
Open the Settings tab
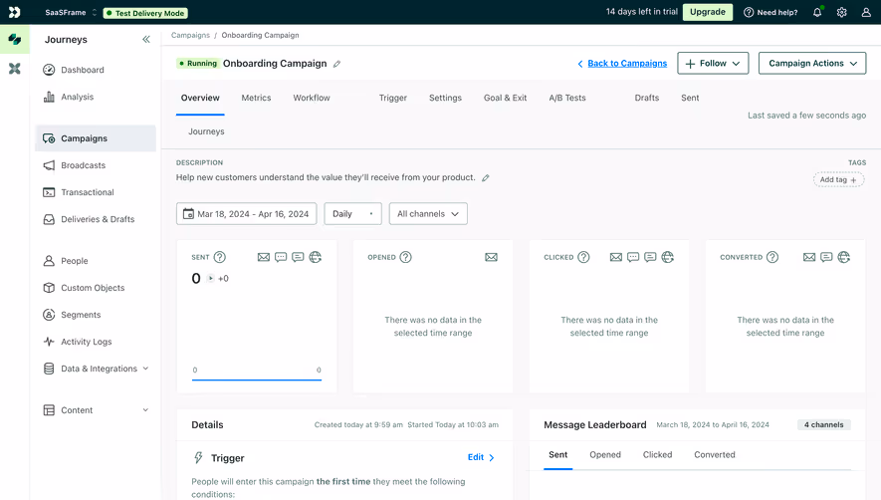coord(445,98)
